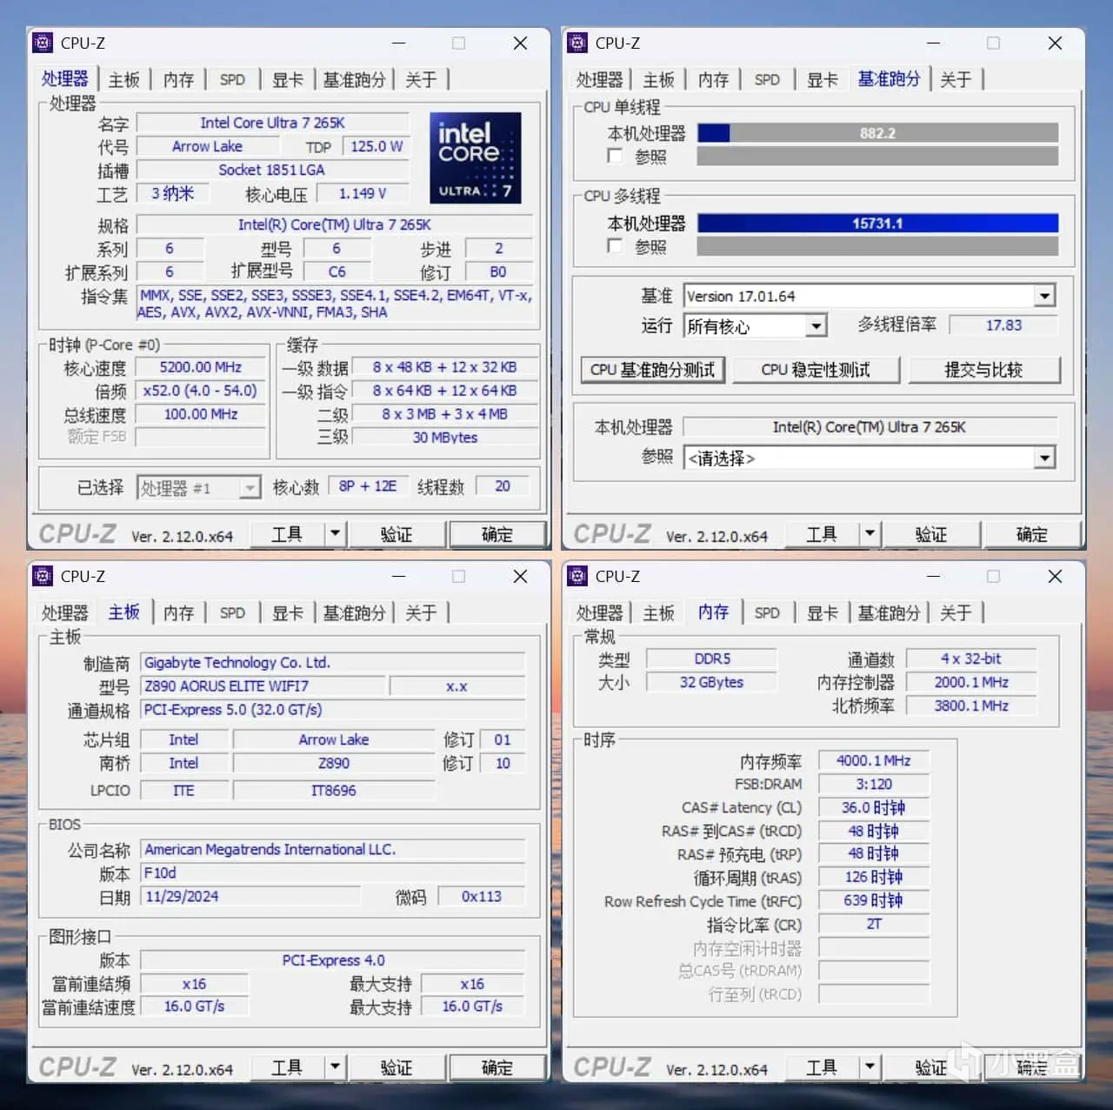The height and width of the screenshot is (1110, 1113).
Task: Click multi-thread score bar 15731.1
Action: (877, 224)
